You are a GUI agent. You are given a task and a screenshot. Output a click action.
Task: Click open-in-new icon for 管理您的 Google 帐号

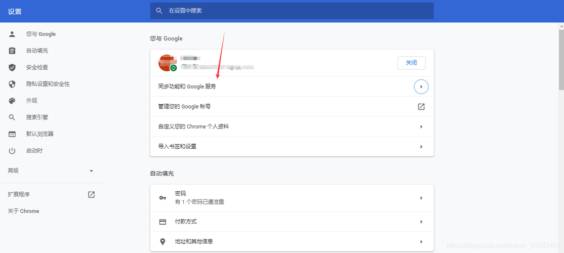click(x=421, y=107)
